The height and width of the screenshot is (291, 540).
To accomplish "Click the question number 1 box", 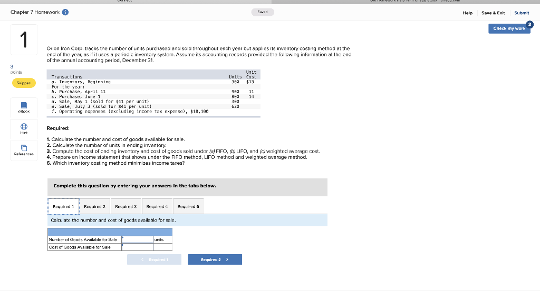I will click(x=24, y=39).
